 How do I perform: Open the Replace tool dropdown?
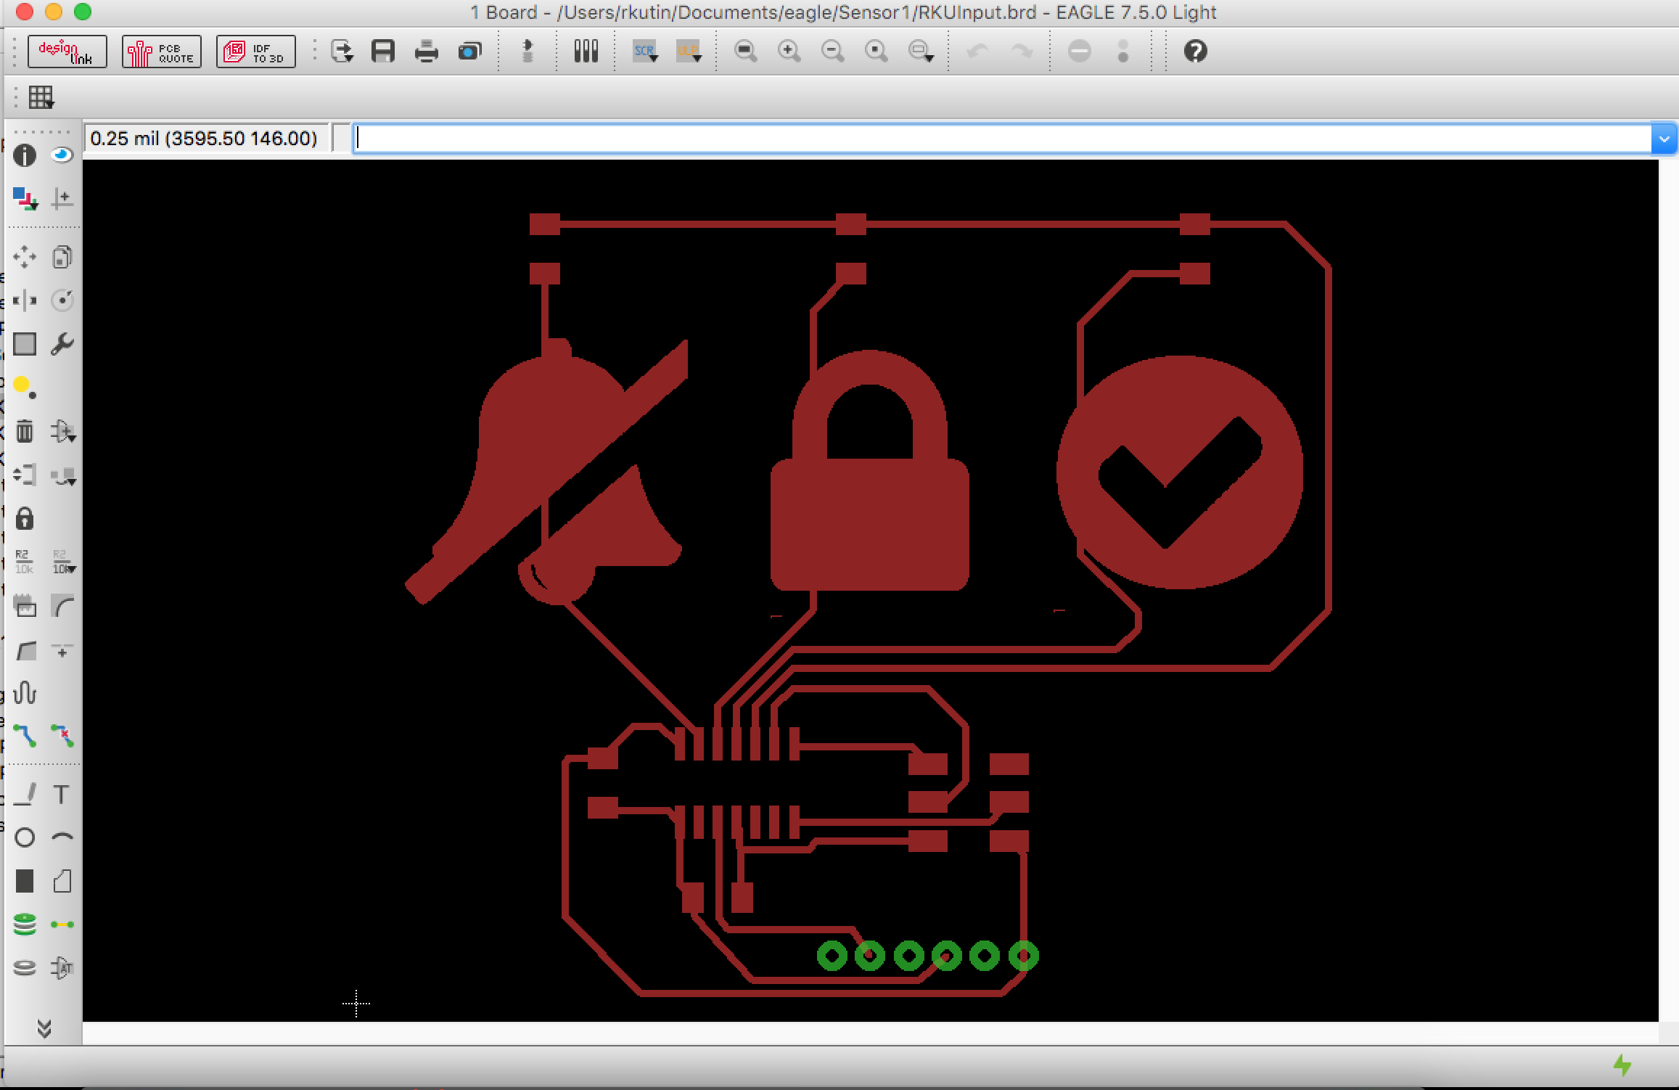pyautogui.click(x=62, y=475)
